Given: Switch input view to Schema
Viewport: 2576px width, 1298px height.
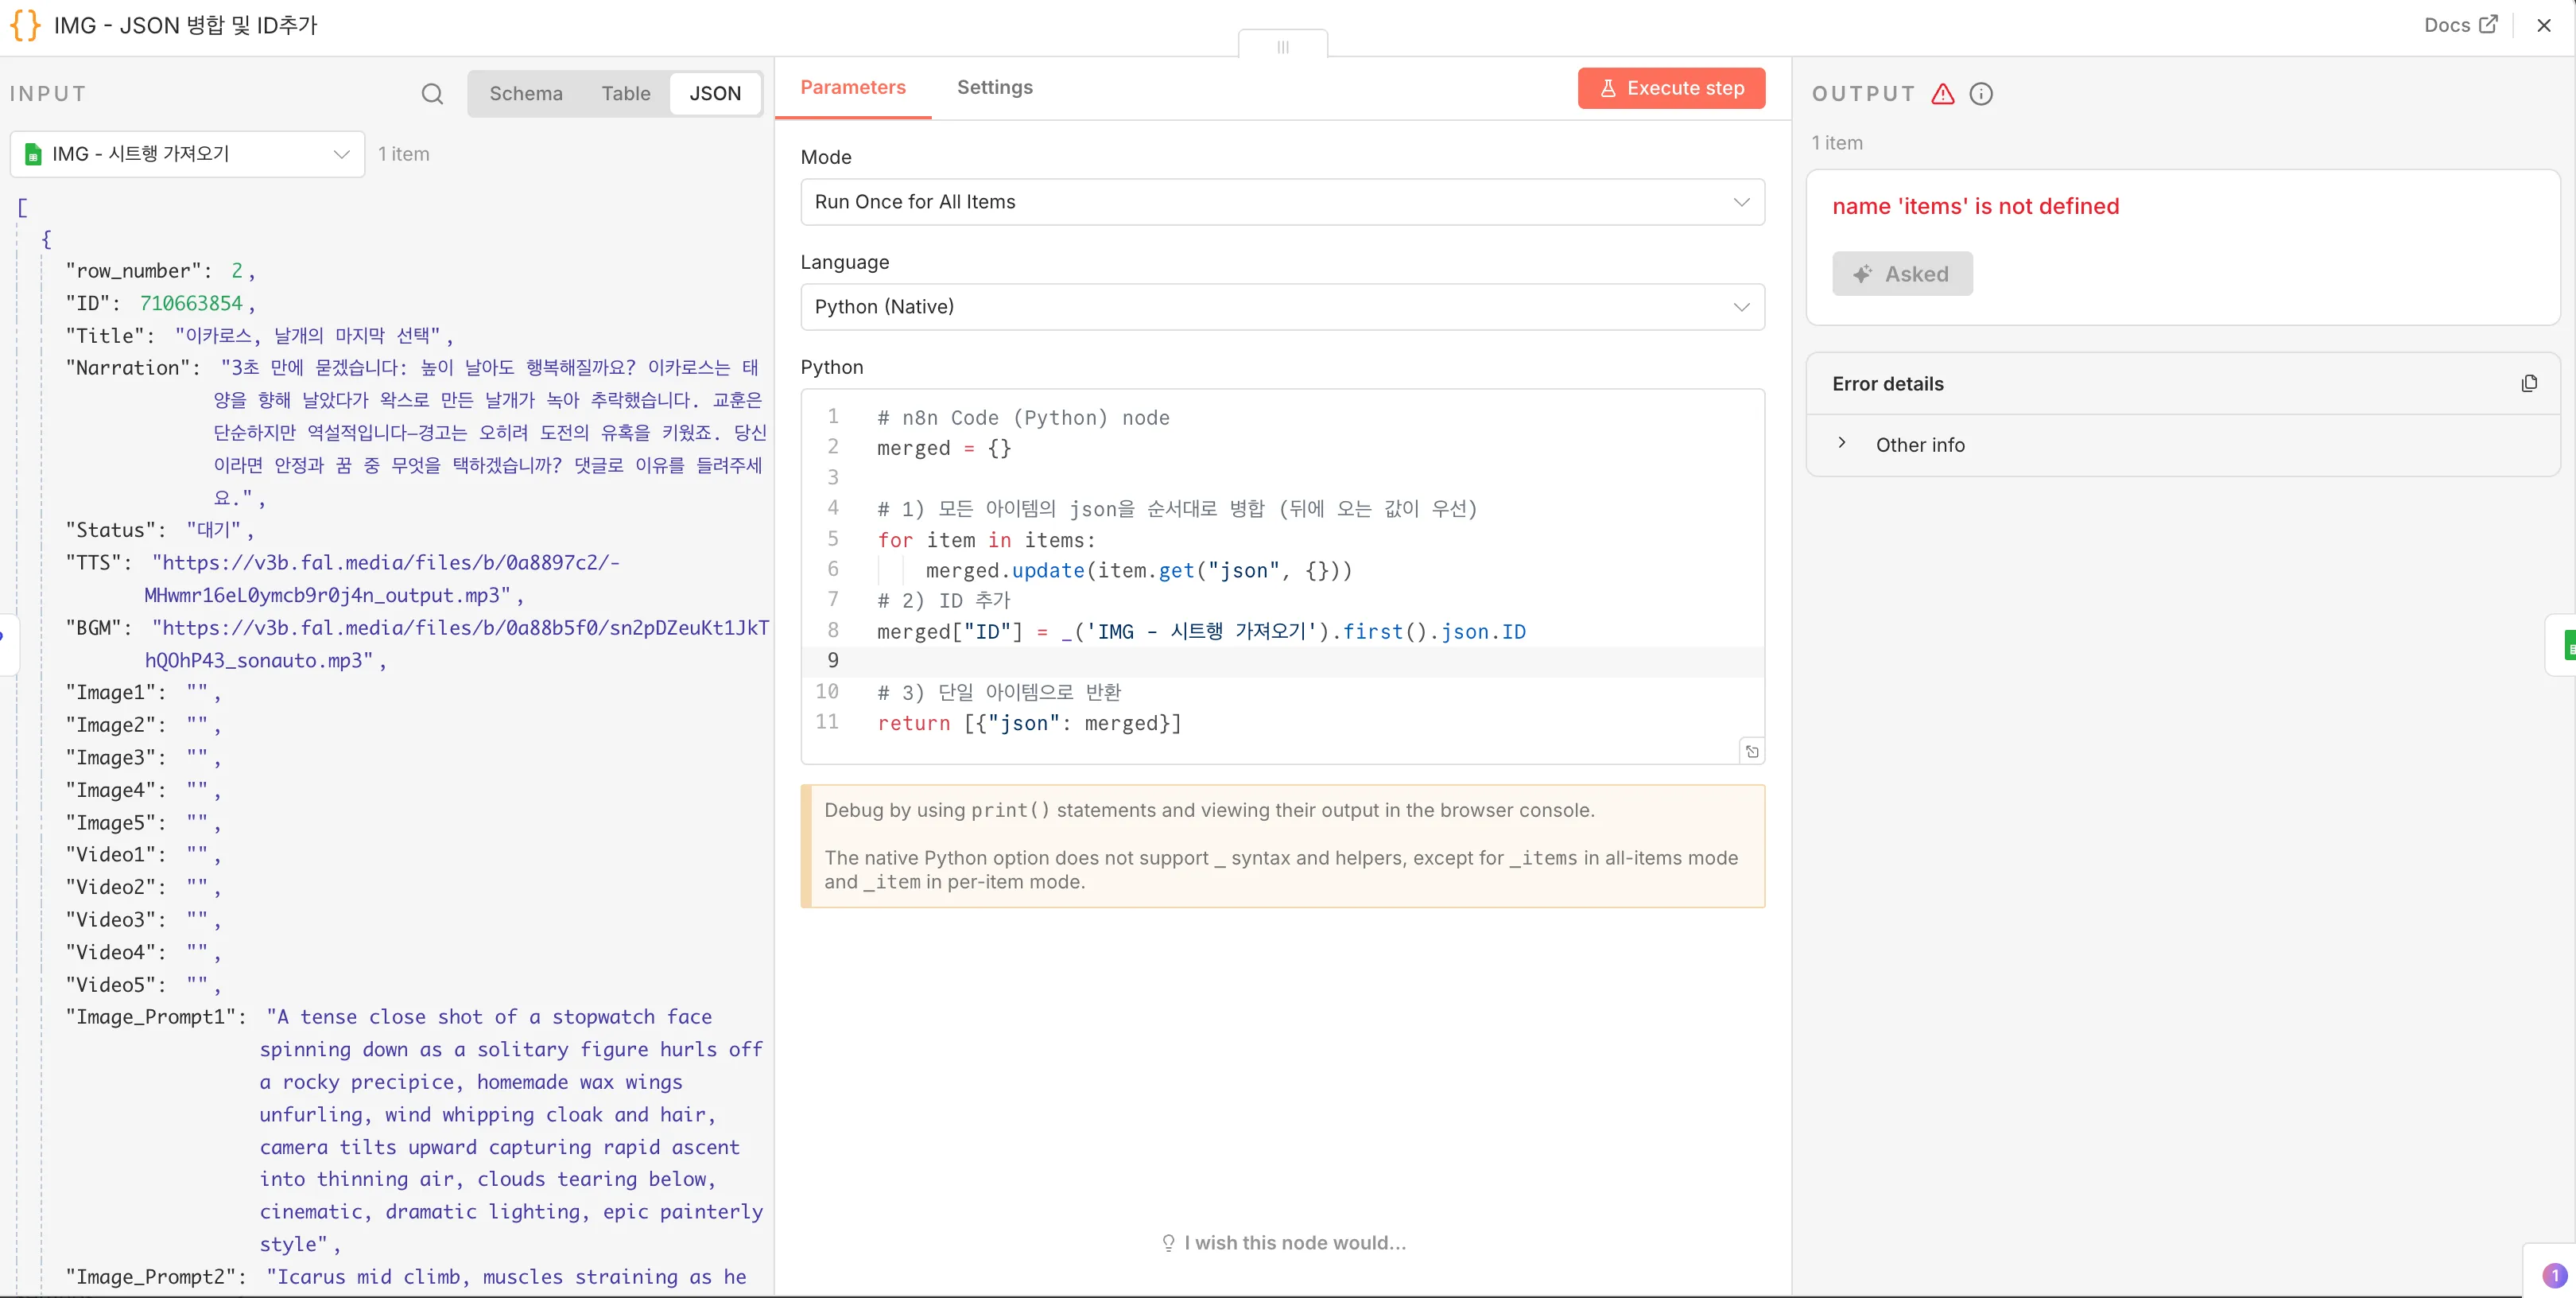Looking at the screenshot, I should (526, 93).
